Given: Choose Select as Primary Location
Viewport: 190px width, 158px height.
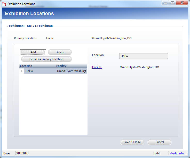Looking at the screenshot, I should [x=46, y=59].
